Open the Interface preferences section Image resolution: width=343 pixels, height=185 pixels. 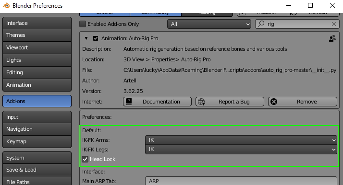coord(37,23)
